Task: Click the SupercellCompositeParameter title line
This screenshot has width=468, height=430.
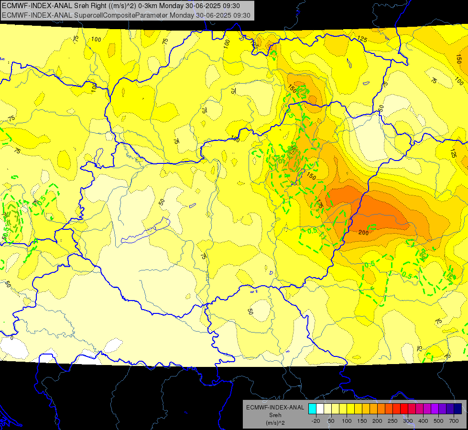Action: tap(126, 15)
